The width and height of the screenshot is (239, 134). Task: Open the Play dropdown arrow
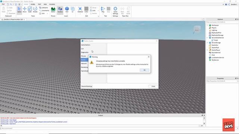point(103,14)
